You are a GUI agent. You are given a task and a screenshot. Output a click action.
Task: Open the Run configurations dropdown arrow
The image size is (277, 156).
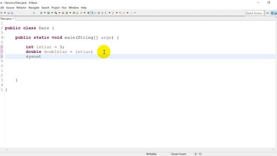tap(52, 13)
